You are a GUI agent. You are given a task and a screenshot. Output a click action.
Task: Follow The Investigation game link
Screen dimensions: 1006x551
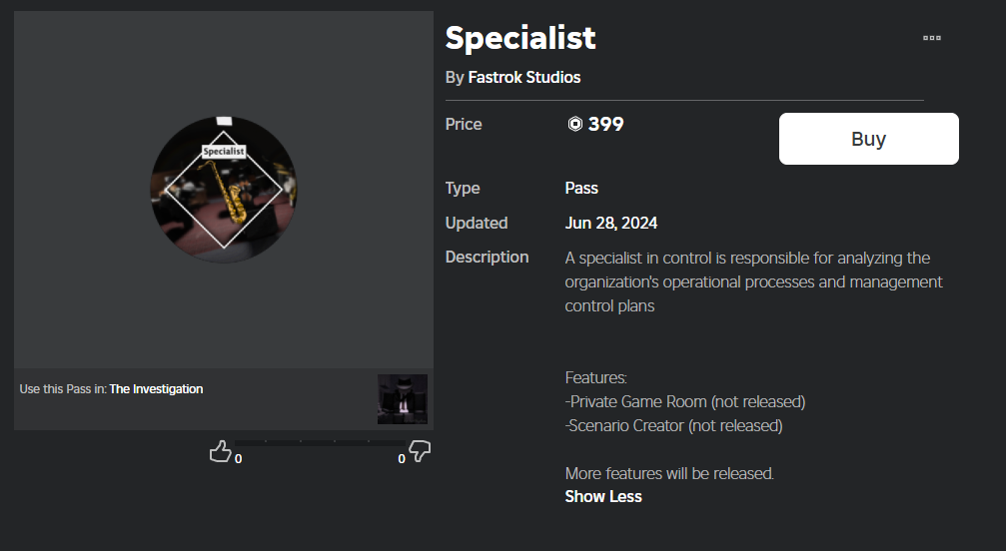pyautogui.click(x=156, y=389)
